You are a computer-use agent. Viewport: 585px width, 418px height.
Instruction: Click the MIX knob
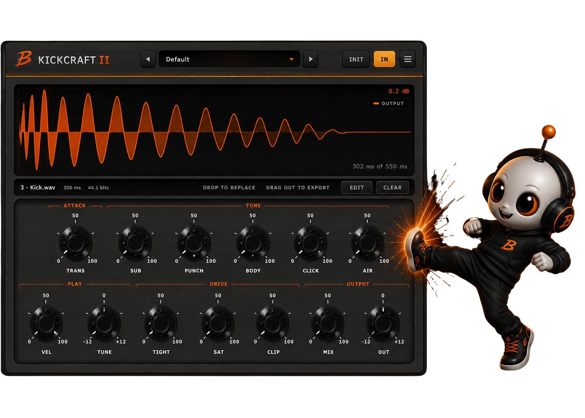tap(328, 324)
